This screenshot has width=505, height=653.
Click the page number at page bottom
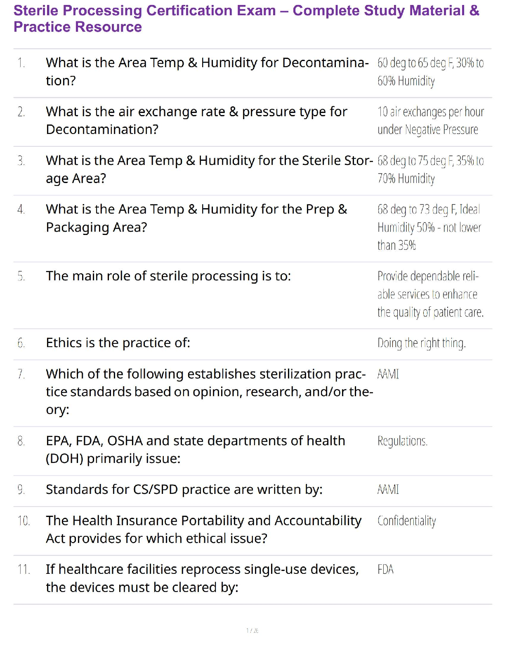tap(252, 630)
